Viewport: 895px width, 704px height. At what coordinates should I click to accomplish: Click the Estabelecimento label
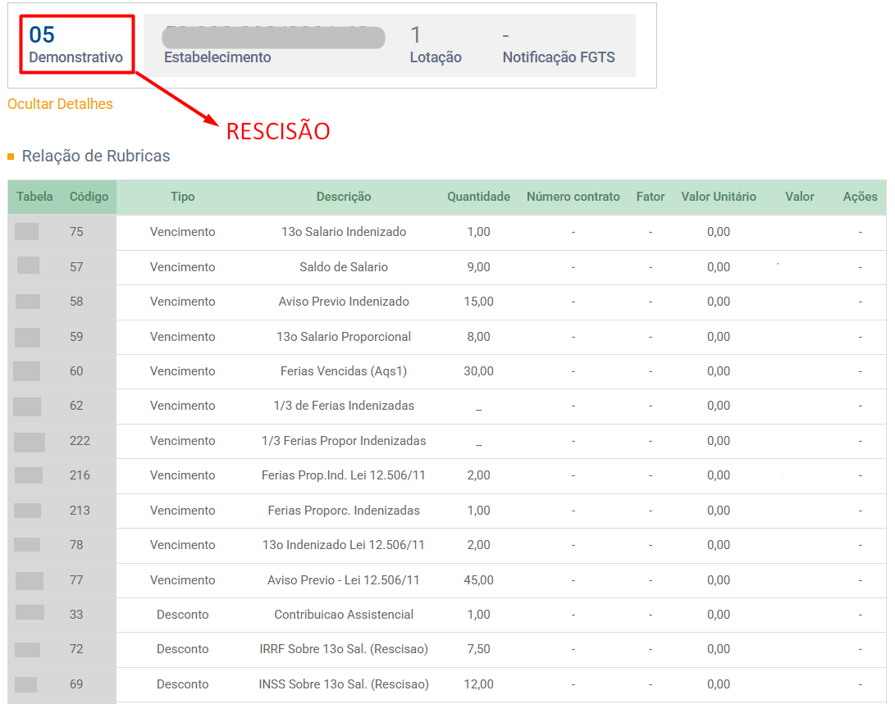click(x=217, y=57)
